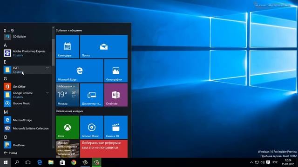Open the network tray icon
298x167 pixels.
tap(257, 162)
